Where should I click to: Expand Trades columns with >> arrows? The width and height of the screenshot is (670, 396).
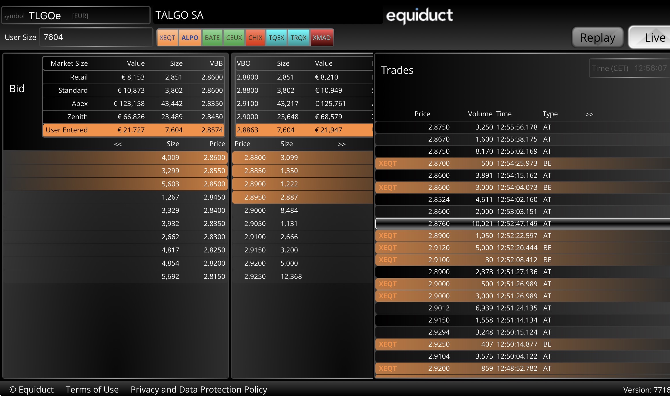[589, 114]
